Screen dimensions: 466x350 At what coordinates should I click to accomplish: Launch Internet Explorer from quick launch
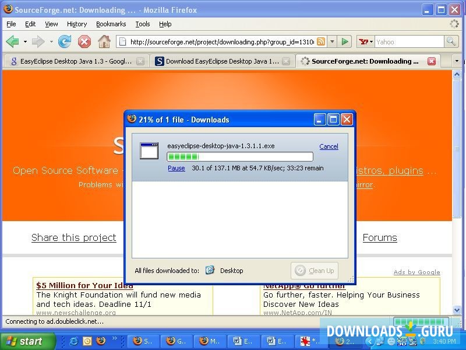point(73,341)
